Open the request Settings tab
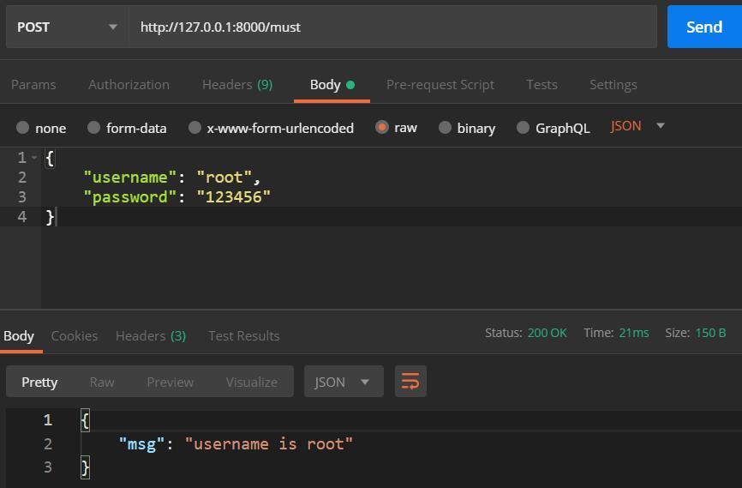 pos(613,85)
